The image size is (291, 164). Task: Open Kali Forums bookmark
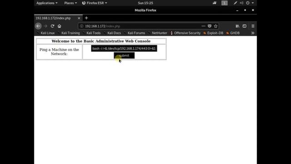[135, 33]
